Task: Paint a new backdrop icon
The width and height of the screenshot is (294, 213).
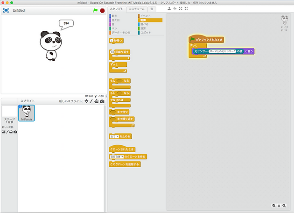Action: tap(7, 132)
